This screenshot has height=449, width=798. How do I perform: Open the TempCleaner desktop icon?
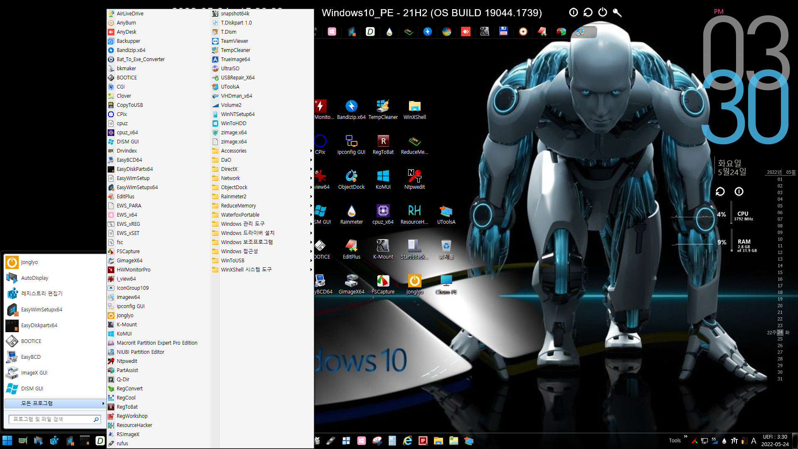tap(383, 109)
